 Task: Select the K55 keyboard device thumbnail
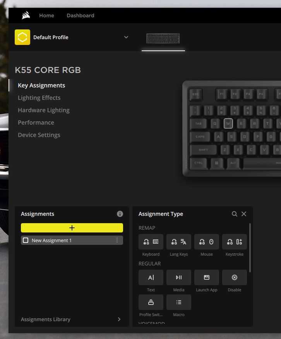pyautogui.click(x=163, y=38)
